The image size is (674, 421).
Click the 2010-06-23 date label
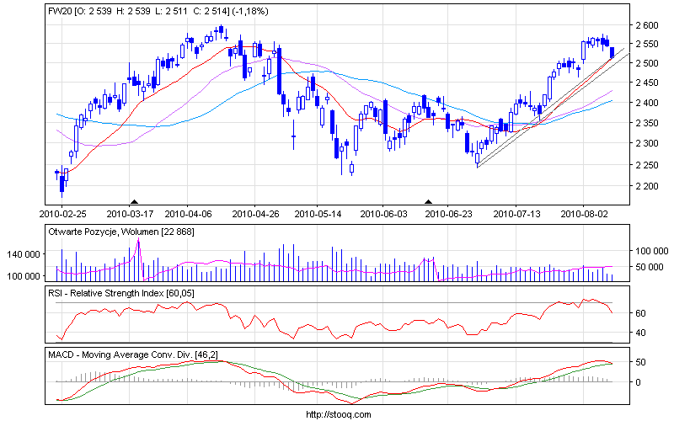(x=448, y=214)
